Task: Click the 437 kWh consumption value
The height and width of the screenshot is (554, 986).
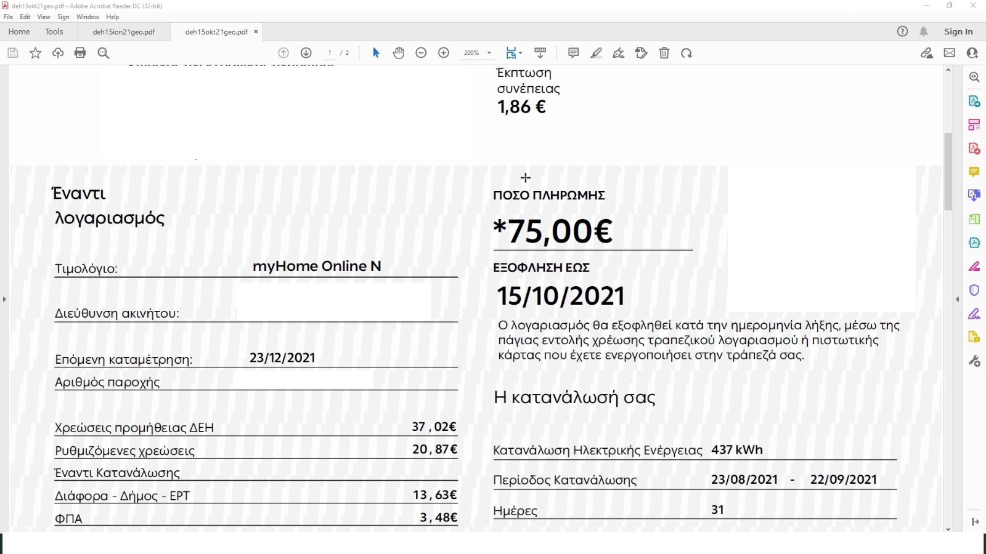Action: (737, 450)
